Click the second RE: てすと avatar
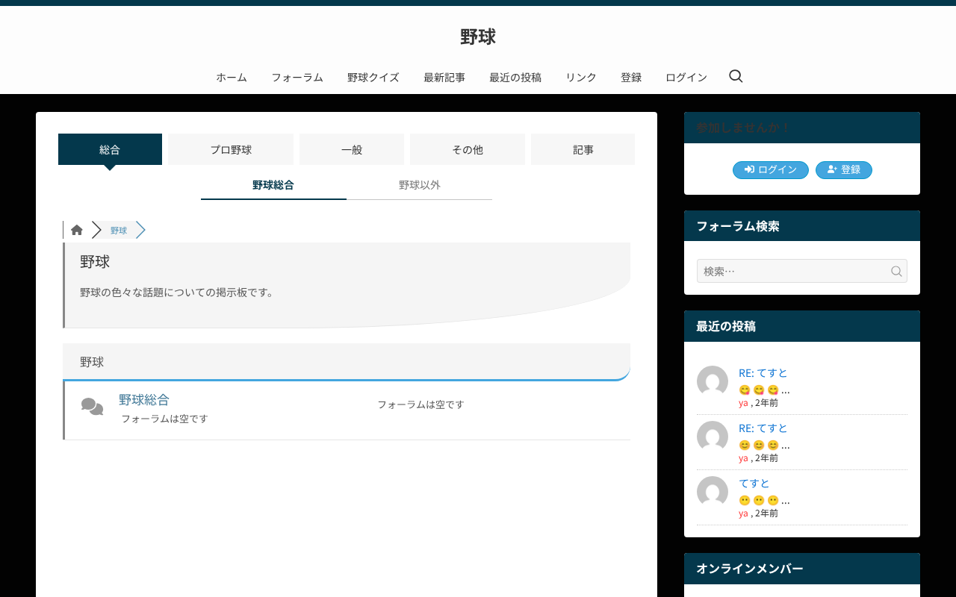Viewport: 956px width, 597px height. (x=713, y=437)
